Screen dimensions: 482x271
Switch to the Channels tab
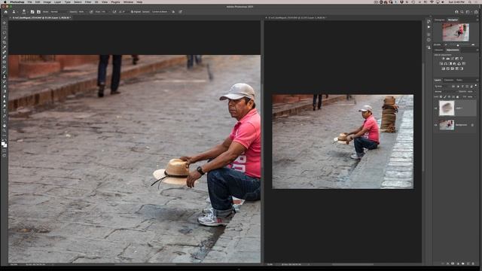(x=449, y=81)
